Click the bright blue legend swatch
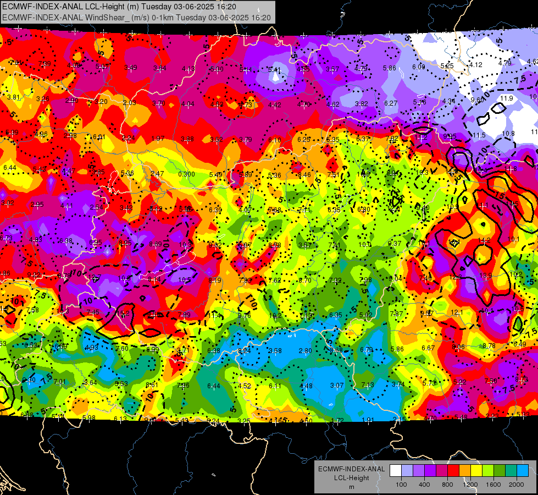Screen dimensions: 538x495 (x=523, y=471)
